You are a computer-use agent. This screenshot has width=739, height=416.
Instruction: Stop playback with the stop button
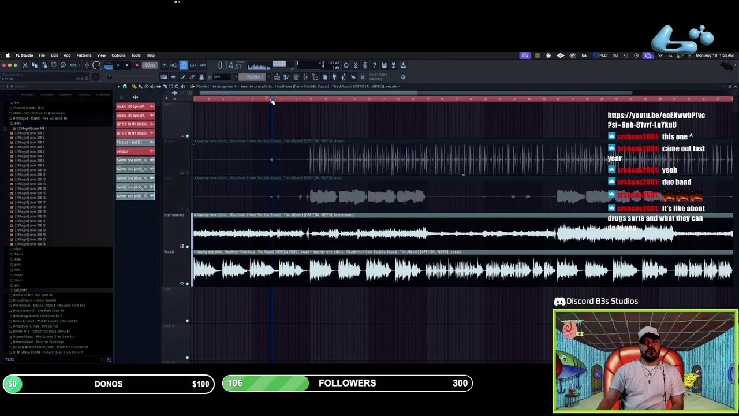point(127,65)
